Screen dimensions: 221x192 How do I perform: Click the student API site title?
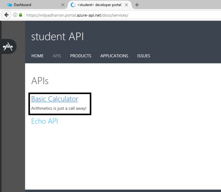click(x=57, y=37)
